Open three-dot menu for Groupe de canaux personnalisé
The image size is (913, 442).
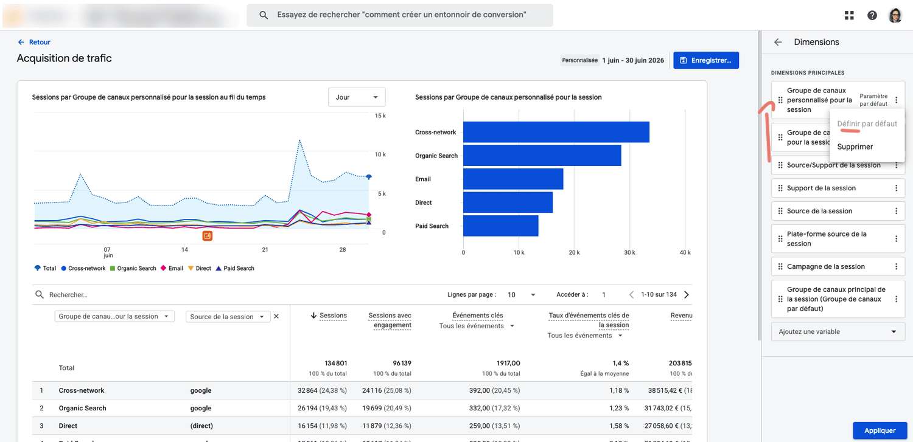click(x=896, y=100)
